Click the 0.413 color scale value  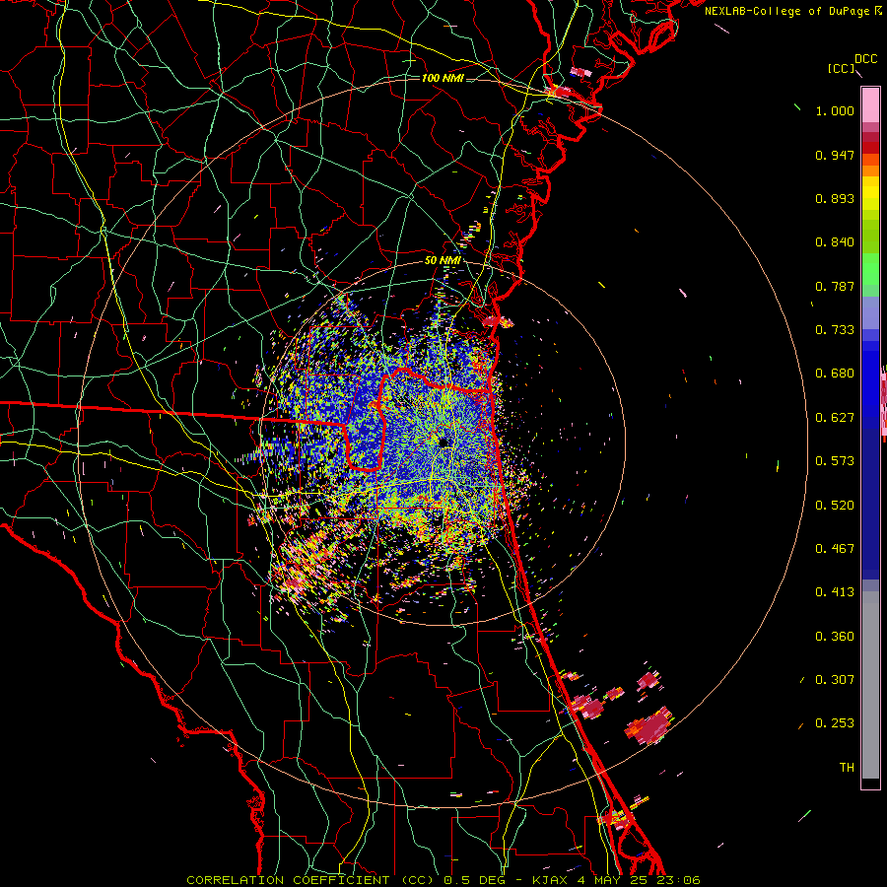835,592
